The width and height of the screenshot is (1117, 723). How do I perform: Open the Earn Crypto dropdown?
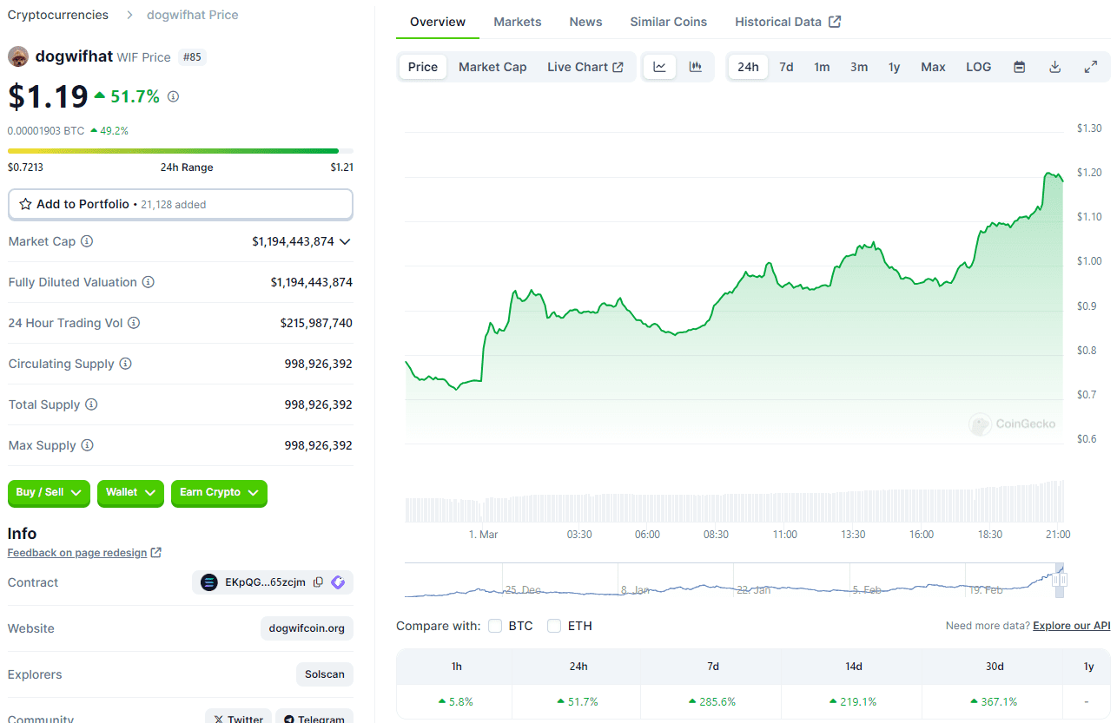pos(219,493)
